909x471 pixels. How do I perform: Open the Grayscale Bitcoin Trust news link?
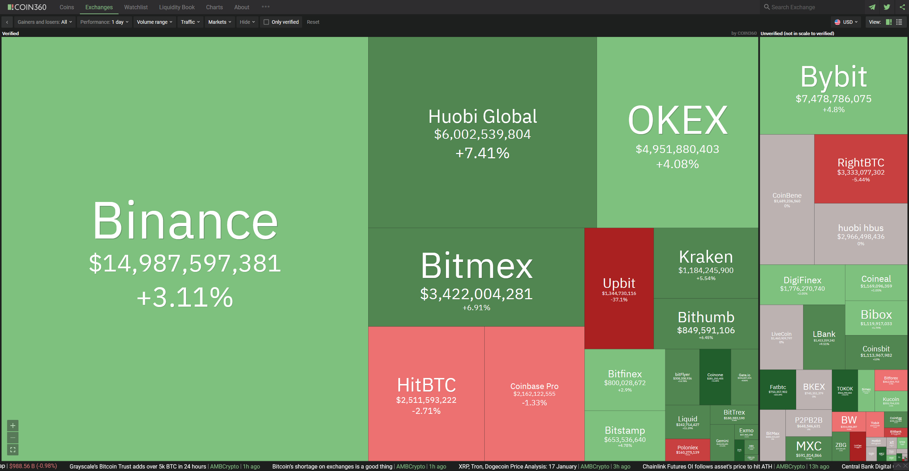click(138, 466)
